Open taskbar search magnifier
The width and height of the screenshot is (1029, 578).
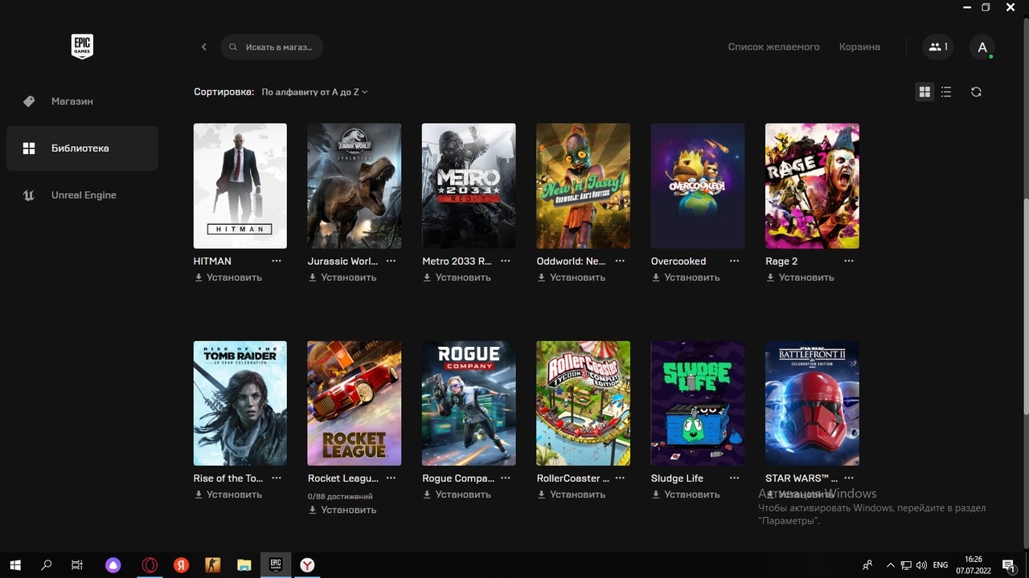[47, 565]
